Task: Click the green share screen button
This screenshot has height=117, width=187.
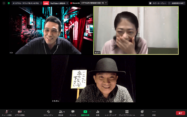Action: [x=85, y=113]
